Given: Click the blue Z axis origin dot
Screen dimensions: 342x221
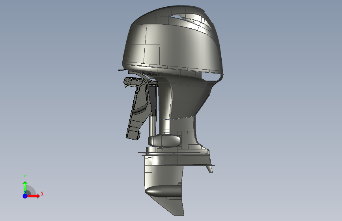Looking at the screenshot, I should (x=25, y=196).
